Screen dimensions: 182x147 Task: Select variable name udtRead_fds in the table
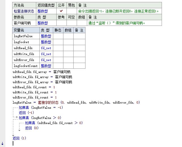coord(23,48)
